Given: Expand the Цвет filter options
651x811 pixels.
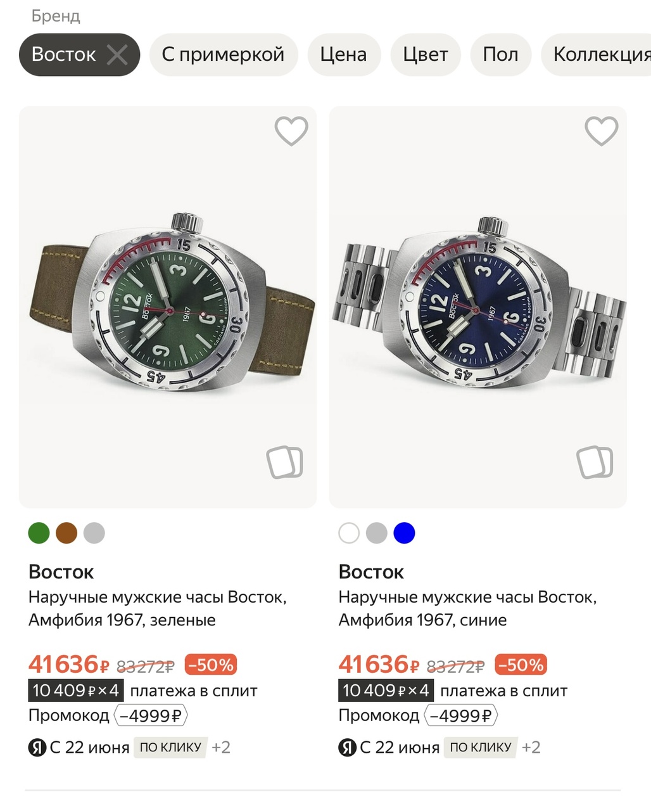Looking at the screenshot, I should pyautogui.click(x=426, y=55).
